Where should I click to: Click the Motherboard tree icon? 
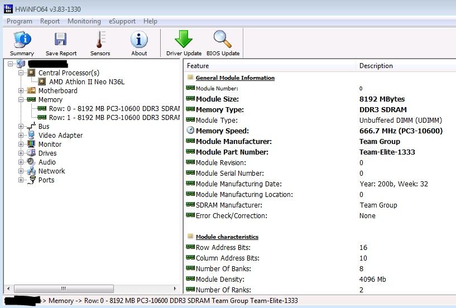[31, 90]
